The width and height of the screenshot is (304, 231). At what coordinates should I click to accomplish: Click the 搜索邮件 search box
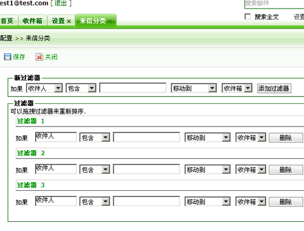coord(274,4)
